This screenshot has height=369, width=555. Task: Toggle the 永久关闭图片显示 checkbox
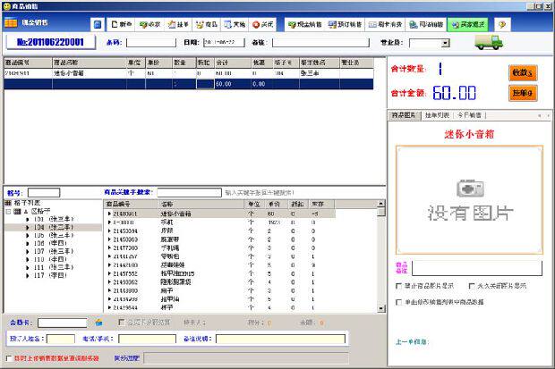pyautogui.click(x=472, y=286)
